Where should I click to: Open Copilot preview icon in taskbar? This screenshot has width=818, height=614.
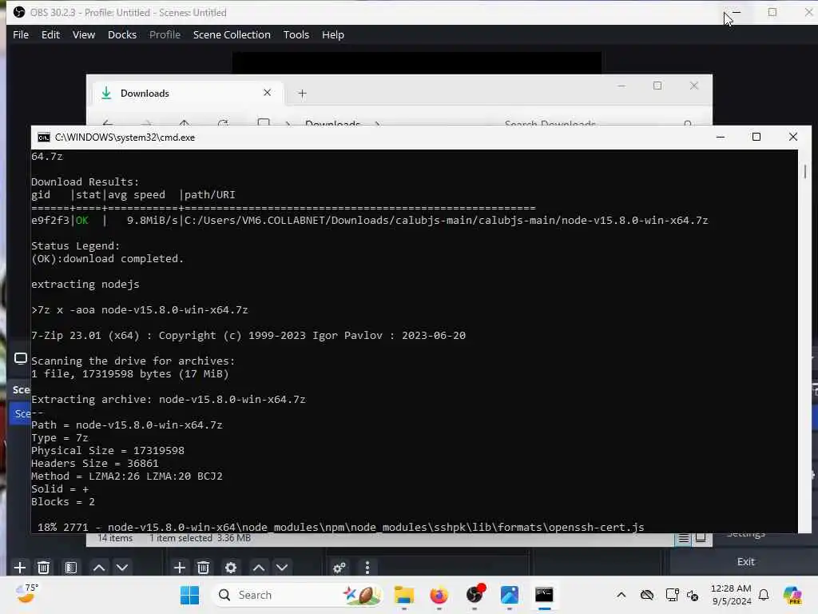pyautogui.click(x=792, y=595)
